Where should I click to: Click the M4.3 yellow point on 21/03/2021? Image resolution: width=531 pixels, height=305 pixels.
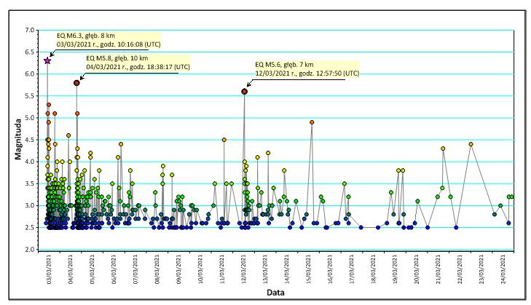click(443, 148)
